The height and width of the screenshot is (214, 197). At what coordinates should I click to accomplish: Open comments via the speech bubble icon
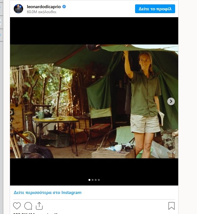point(28,206)
